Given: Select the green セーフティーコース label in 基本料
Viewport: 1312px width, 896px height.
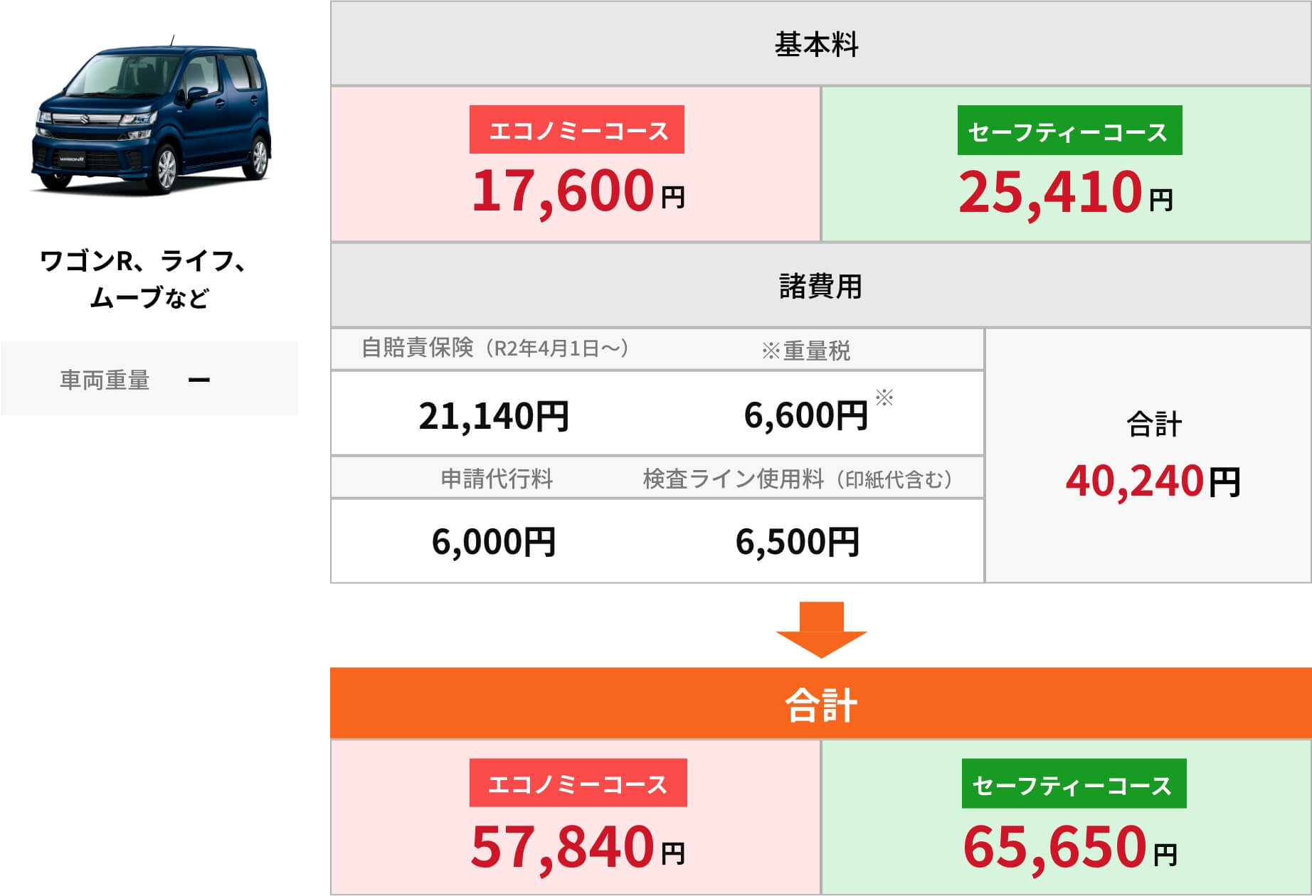Looking at the screenshot, I should click(1069, 130).
